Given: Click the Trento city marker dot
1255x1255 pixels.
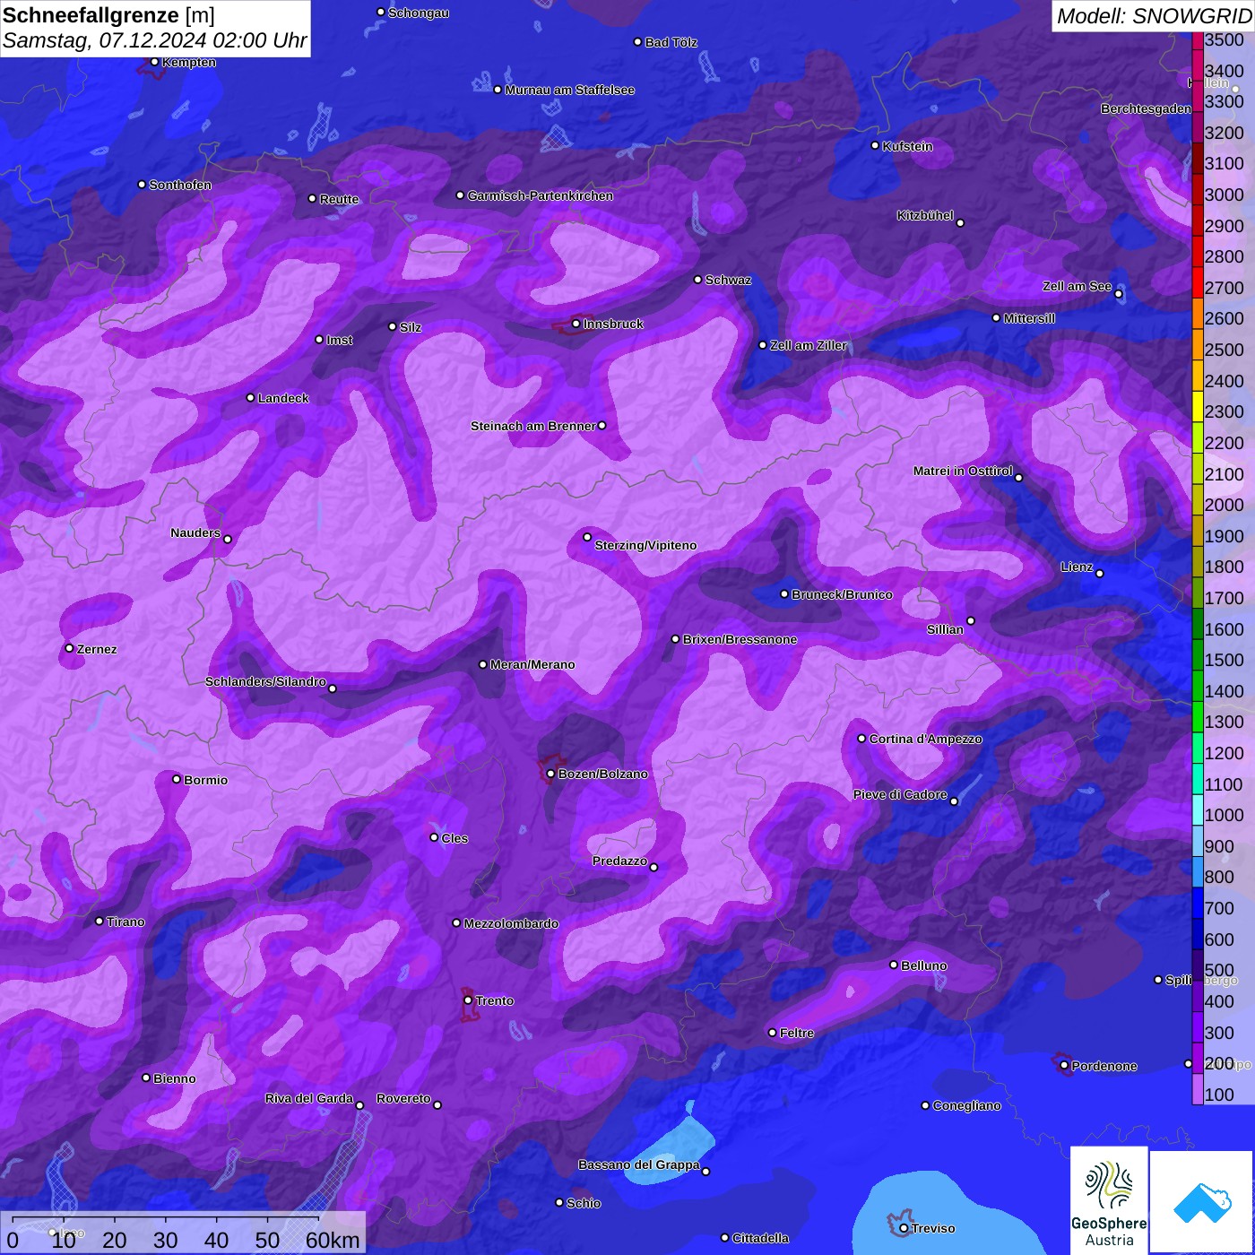Looking at the screenshot, I should (x=468, y=1000).
